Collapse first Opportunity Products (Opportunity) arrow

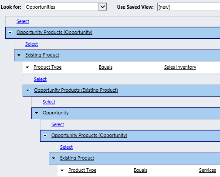(x=10, y=33)
